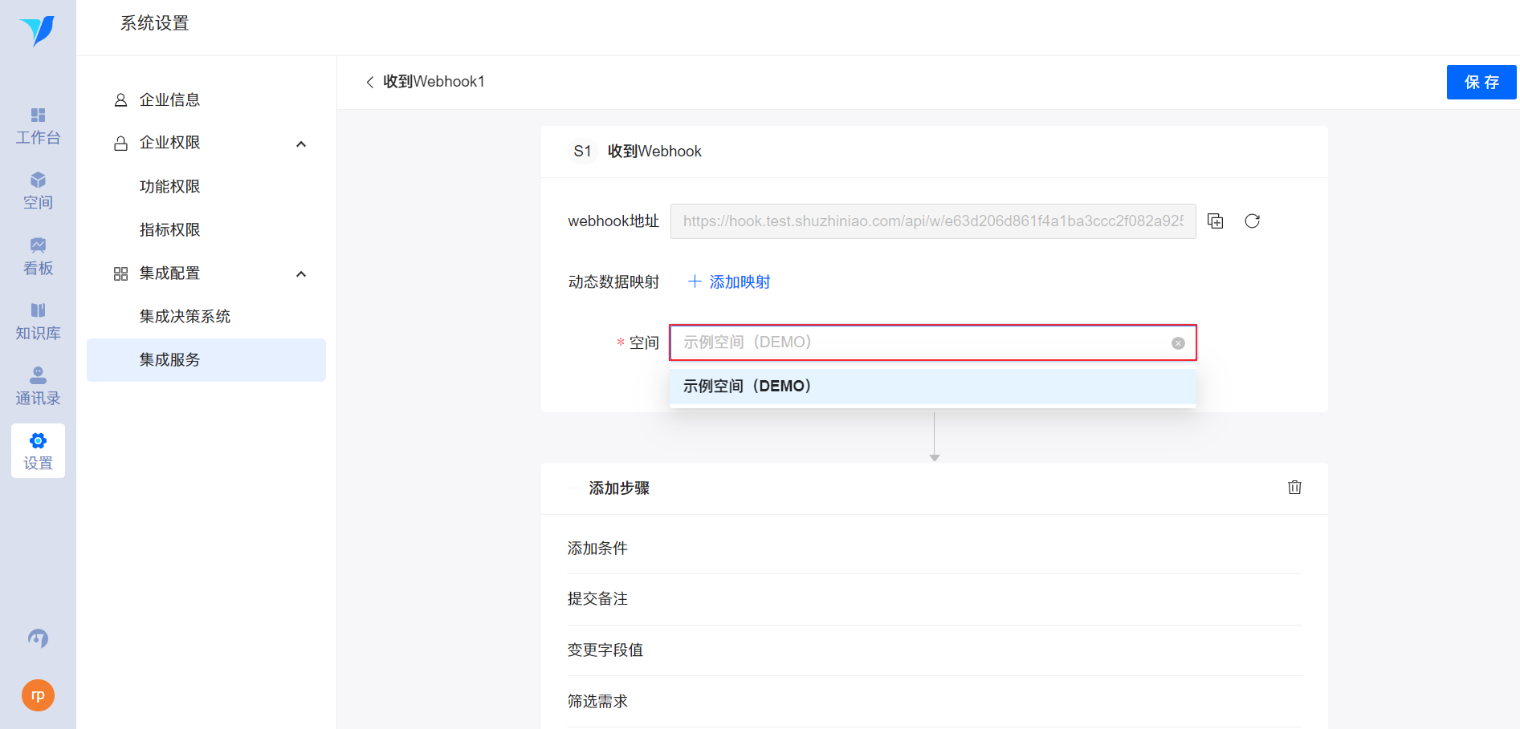Image resolution: width=1520 pixels, height=729 pixels.
Task: Choose the 变更字段值 step option
Action: (x=934, y=650)
